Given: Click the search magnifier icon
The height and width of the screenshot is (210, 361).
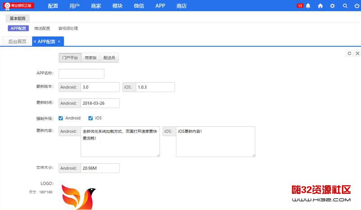Looking at the screenshot, I should point(345,6).
